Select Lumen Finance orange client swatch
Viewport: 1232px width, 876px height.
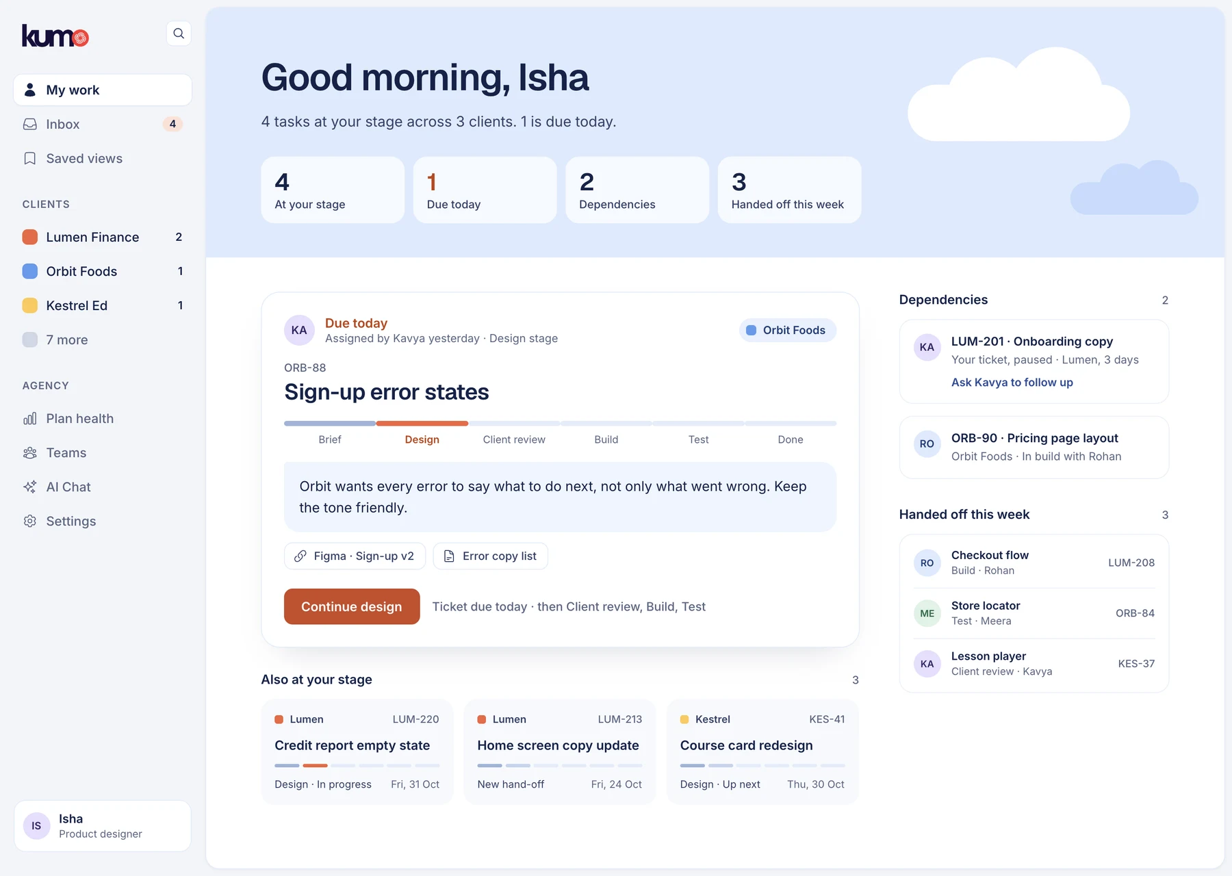30,237
